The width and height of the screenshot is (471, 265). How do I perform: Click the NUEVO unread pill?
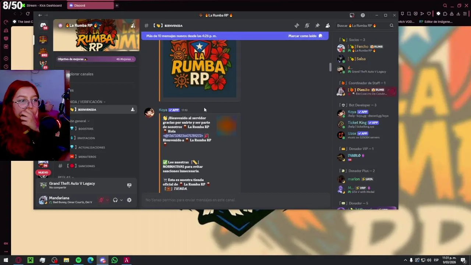[43, 172]
